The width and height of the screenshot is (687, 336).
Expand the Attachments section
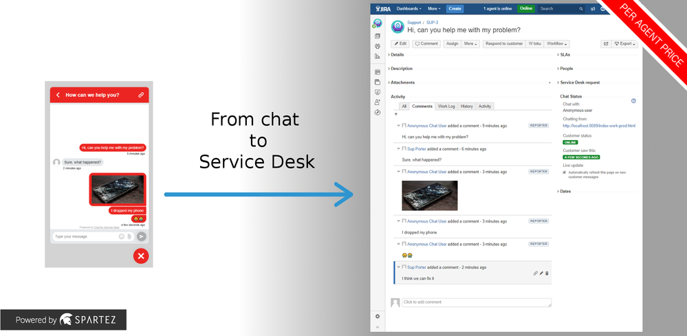pyautogui.click(x=402, y=82)
